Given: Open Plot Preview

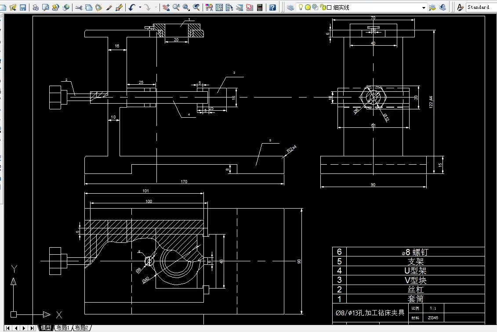Looking at the screenshot, I should (46, 7).
